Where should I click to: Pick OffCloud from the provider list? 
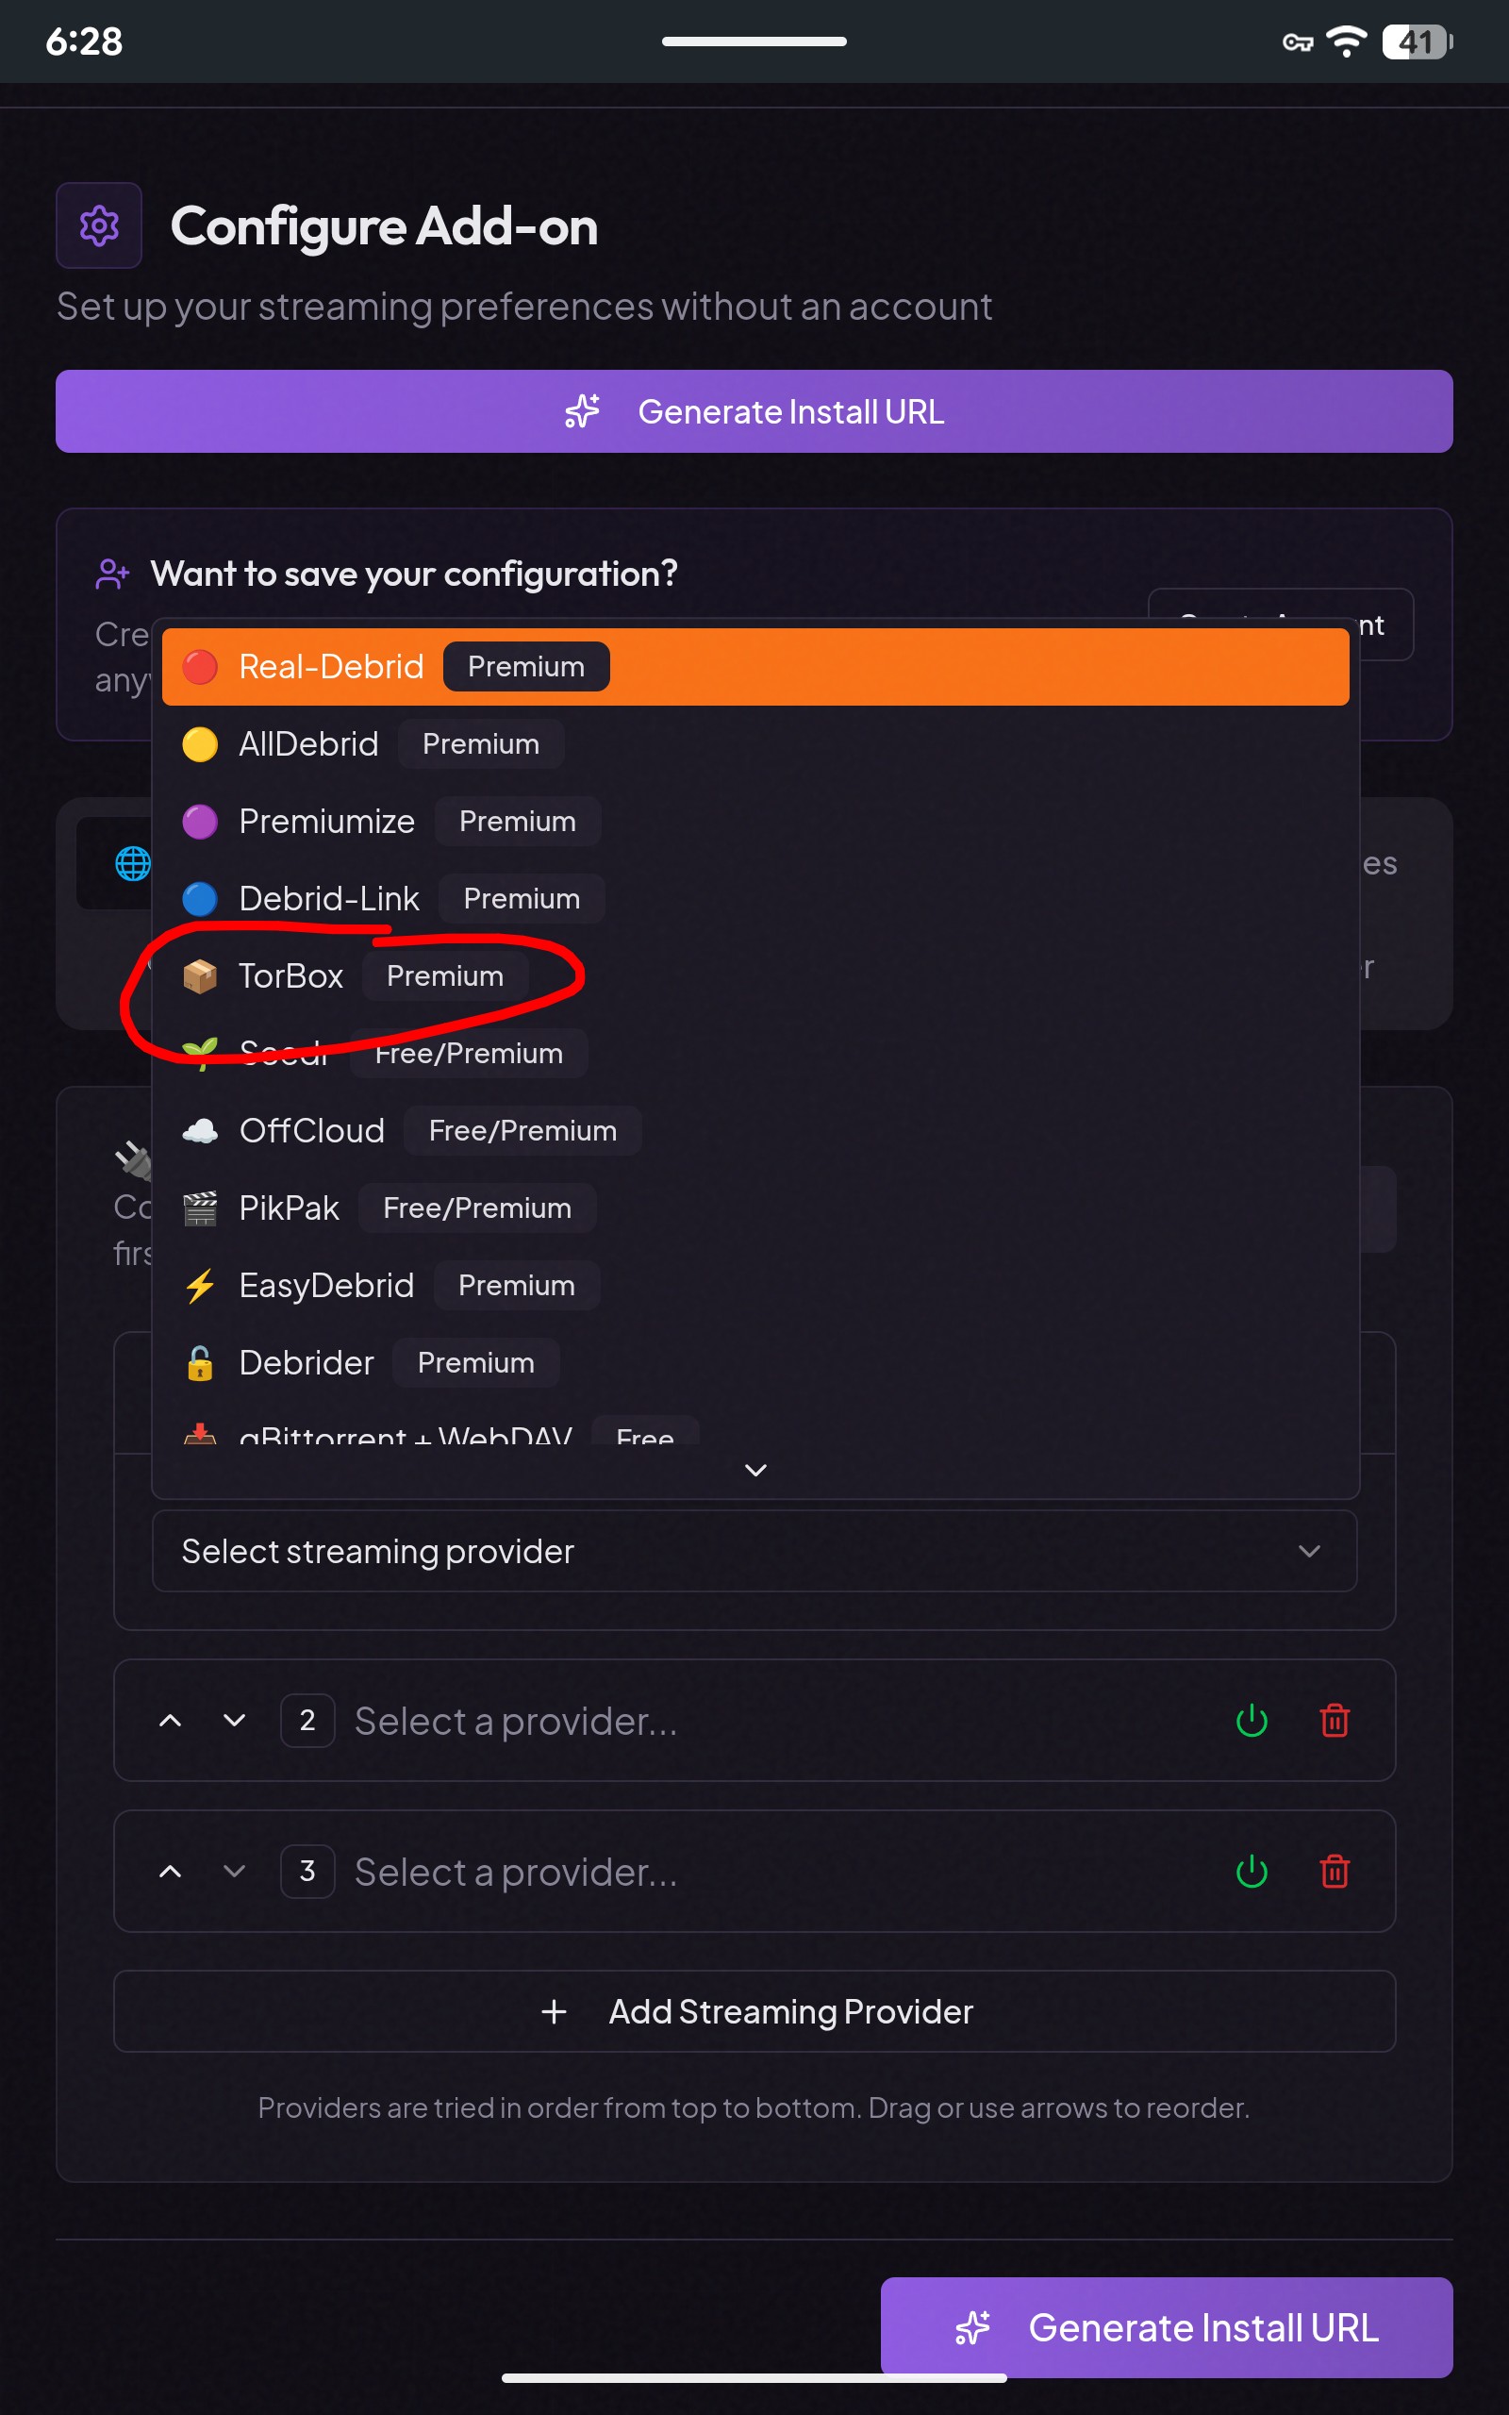click(312, 1131)
